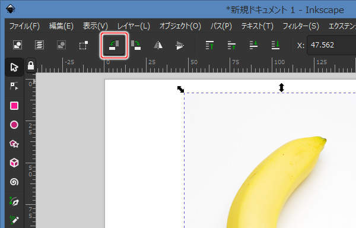The width and height of the screenshot is (356, 228).
Task: Select the Selector arrow tool
Action: (14, 67)
